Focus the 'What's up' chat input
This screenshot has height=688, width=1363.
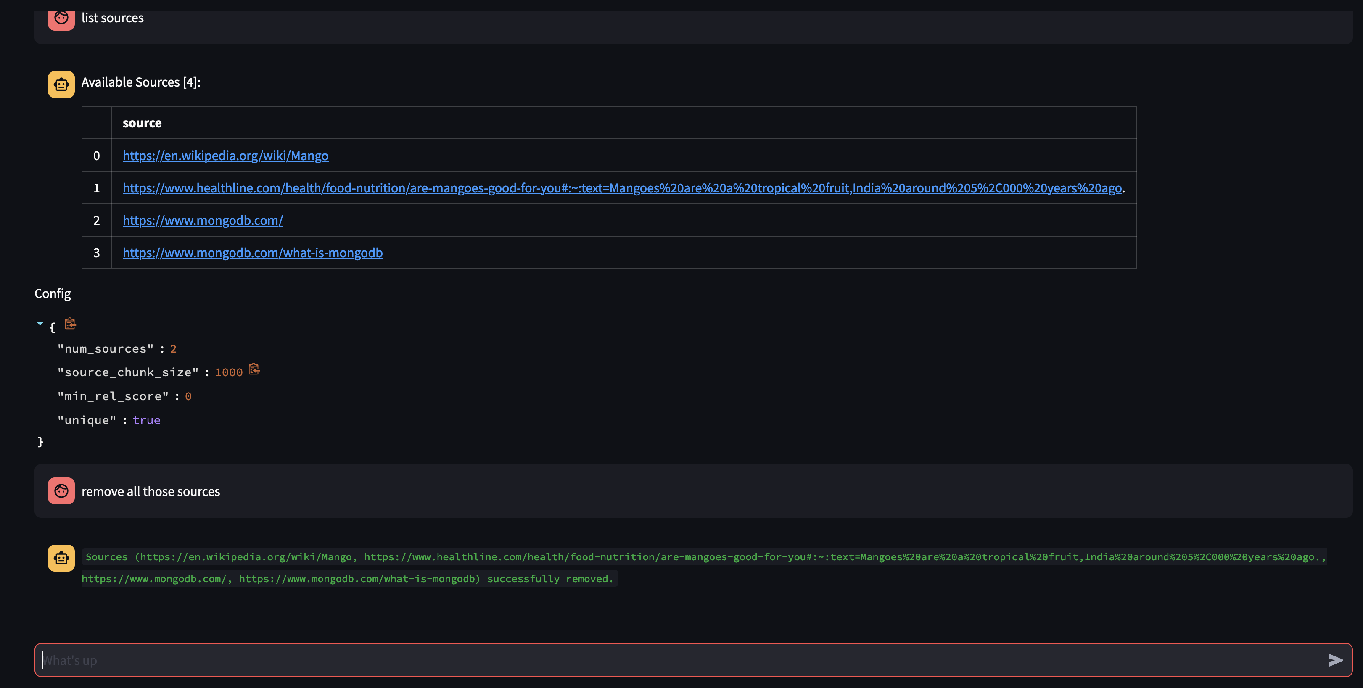pos(677,660)
